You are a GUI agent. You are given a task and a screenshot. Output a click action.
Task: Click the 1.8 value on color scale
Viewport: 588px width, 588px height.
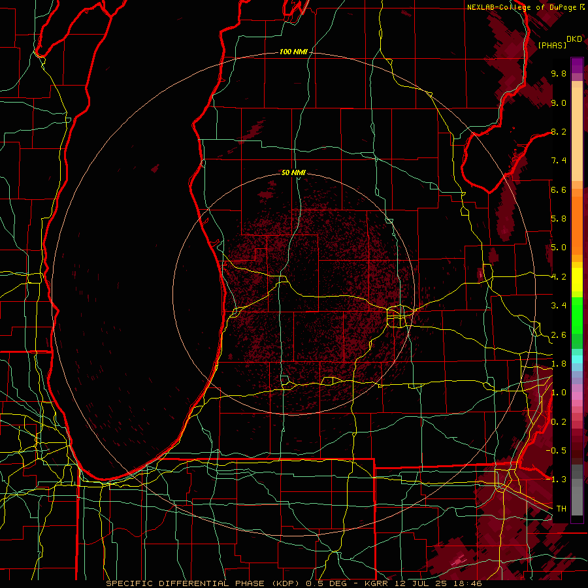tap(559, 364)
